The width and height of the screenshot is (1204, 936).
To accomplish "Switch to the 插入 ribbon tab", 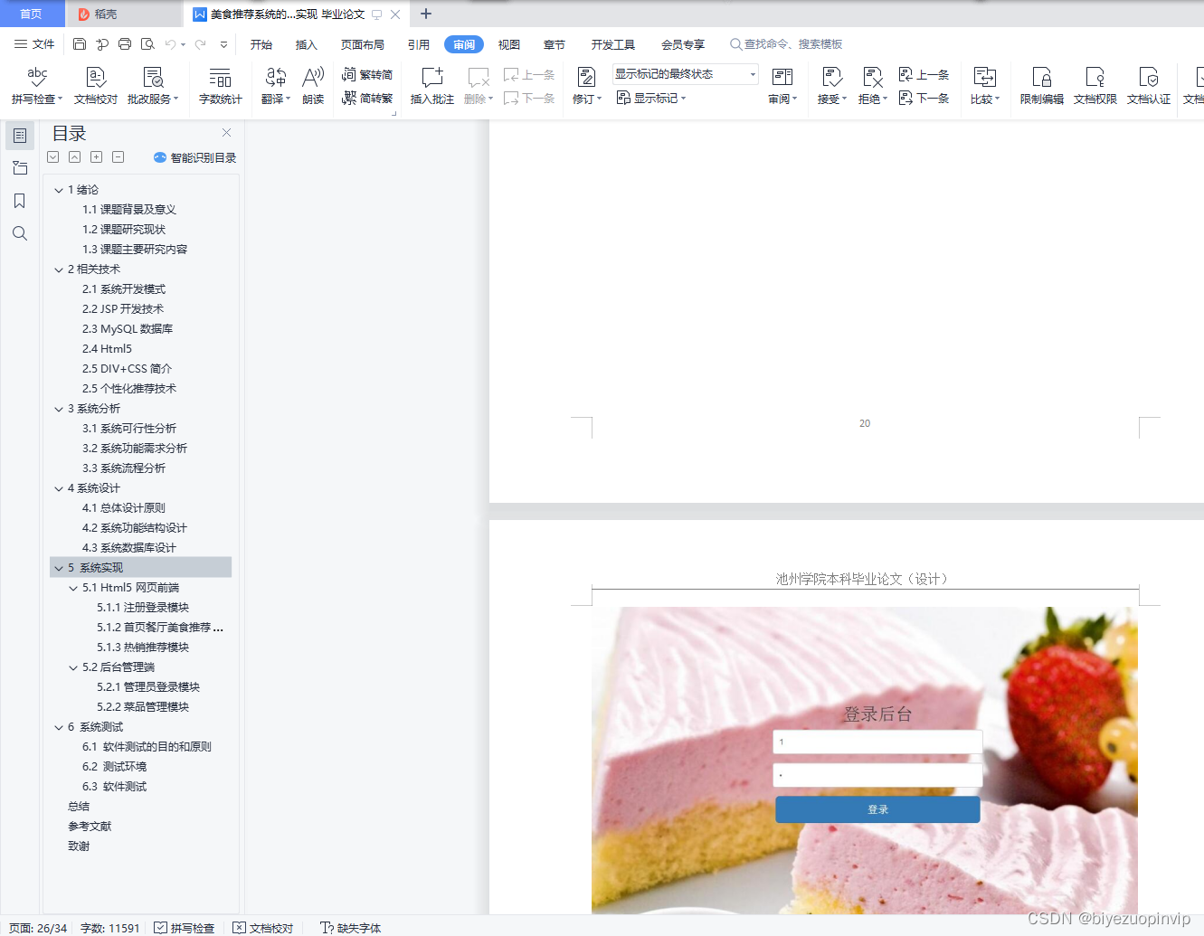I will pyautogui.click(x=307, y=44).
